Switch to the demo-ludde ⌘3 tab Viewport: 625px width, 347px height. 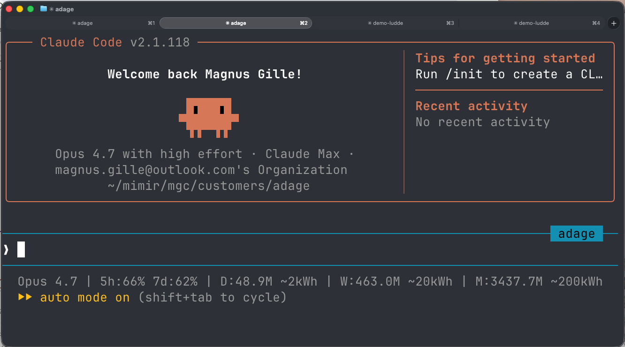tap(386, 23)
